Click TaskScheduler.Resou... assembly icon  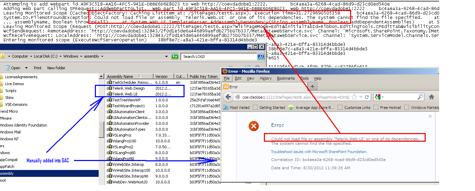(x=109, y=83)
